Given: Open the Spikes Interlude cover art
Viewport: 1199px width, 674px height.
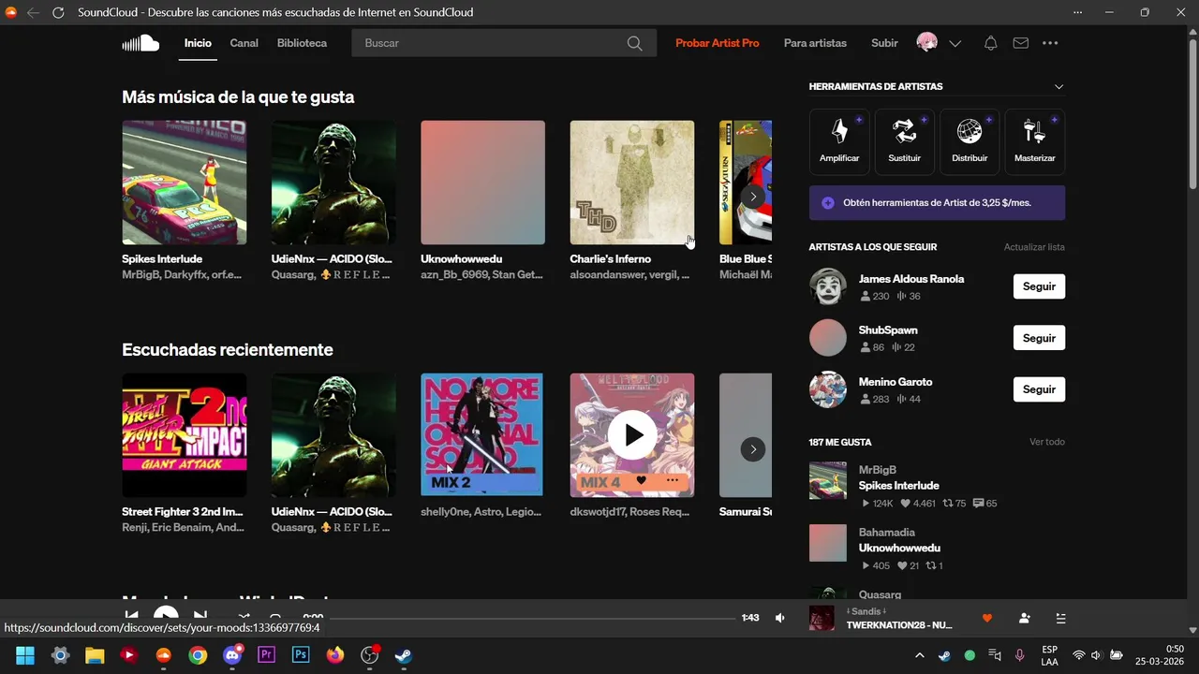Looking at the screenshot, I should pyautogui.click(x=185, y=183).
